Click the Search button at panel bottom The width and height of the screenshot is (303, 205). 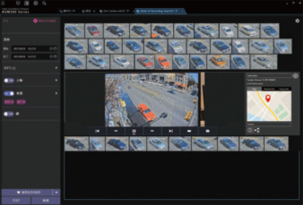coord(46,200)
